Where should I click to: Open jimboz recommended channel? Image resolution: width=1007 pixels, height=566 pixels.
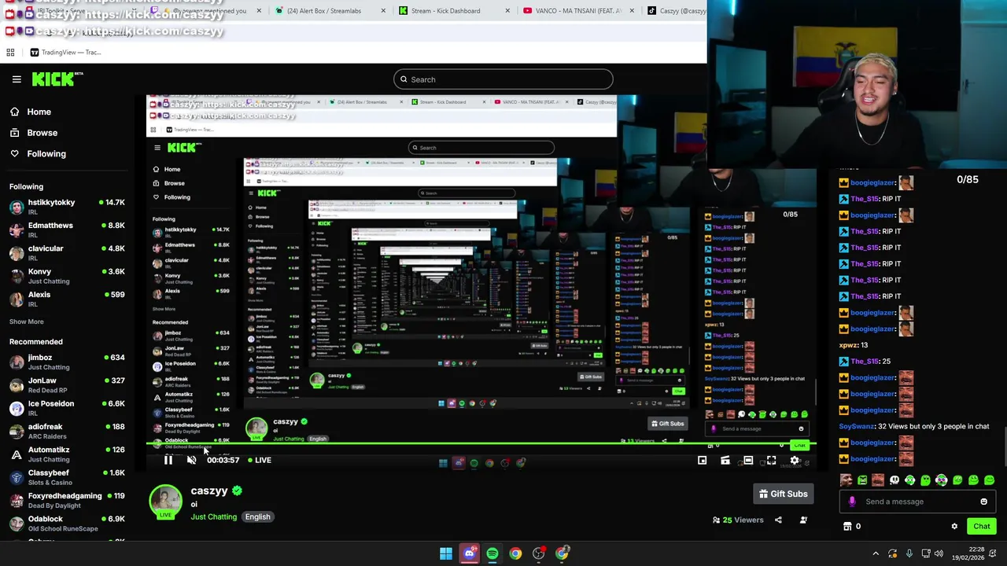pyautogui.click(x=67, y=362)
